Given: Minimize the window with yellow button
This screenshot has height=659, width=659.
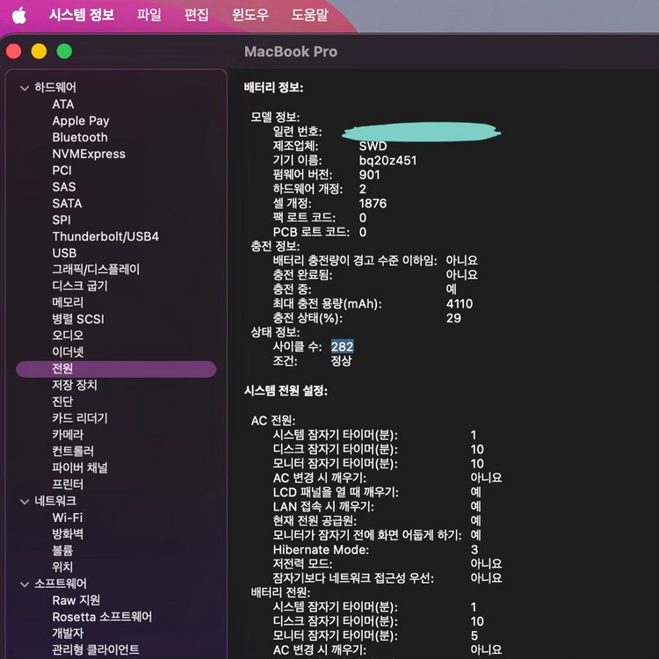Looking at the screenshot, I should [x=39, y=51].
